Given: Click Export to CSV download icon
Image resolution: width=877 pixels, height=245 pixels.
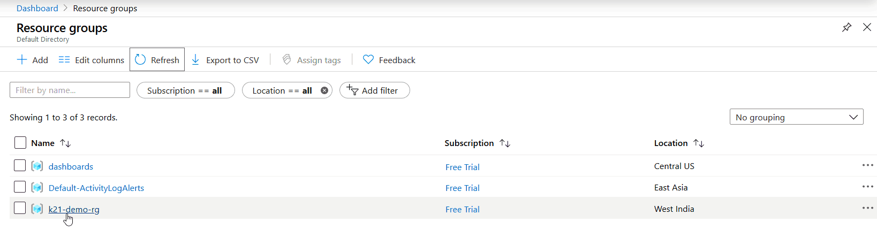Looking at the screenshot, I should (195, 59).
